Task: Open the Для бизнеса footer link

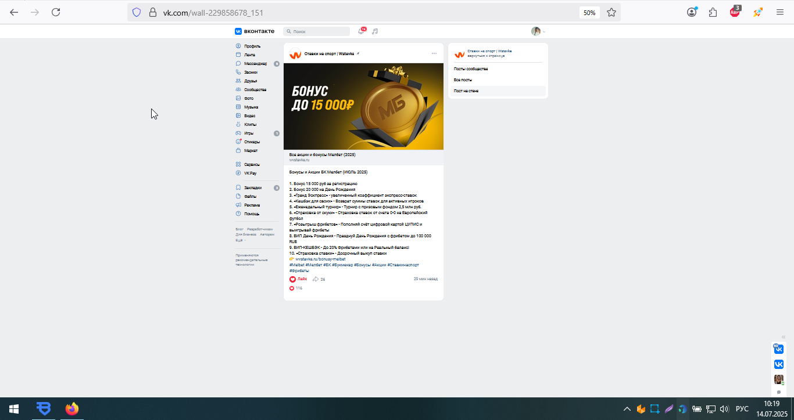Action: coord(246,234)
